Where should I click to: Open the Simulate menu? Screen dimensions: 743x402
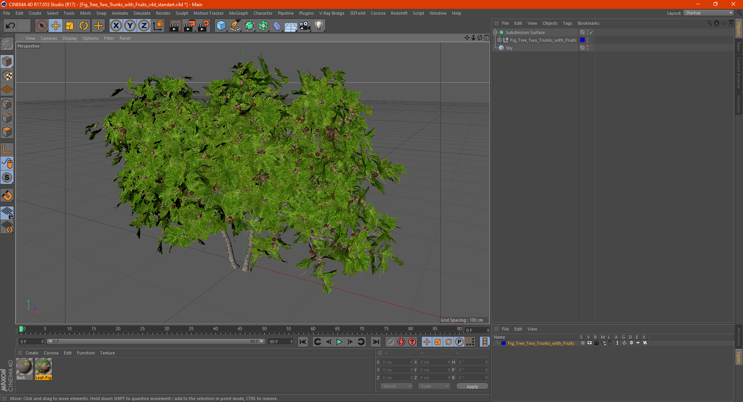[142, 13]
